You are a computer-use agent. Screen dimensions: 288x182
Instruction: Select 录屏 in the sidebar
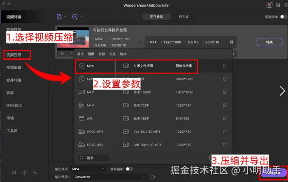pyautogui.click(x=10, y=93)
